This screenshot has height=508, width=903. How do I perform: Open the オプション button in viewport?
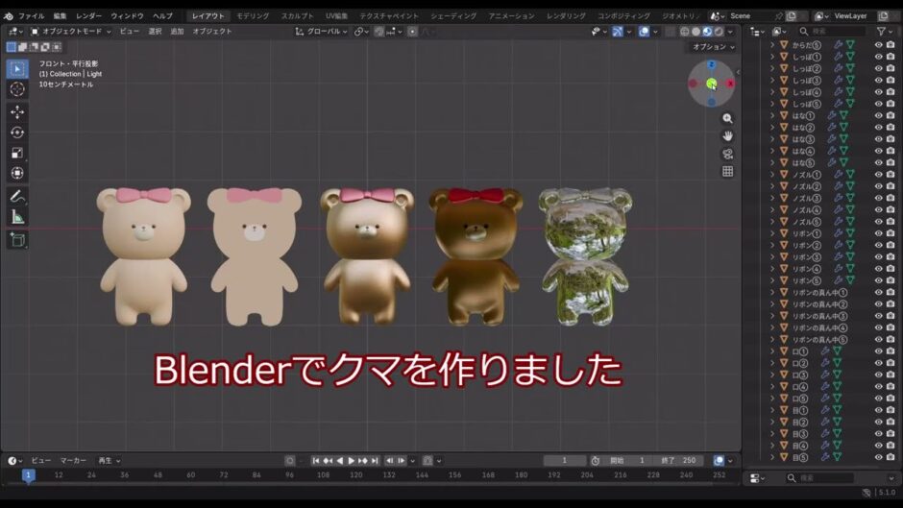click(714, 47)
